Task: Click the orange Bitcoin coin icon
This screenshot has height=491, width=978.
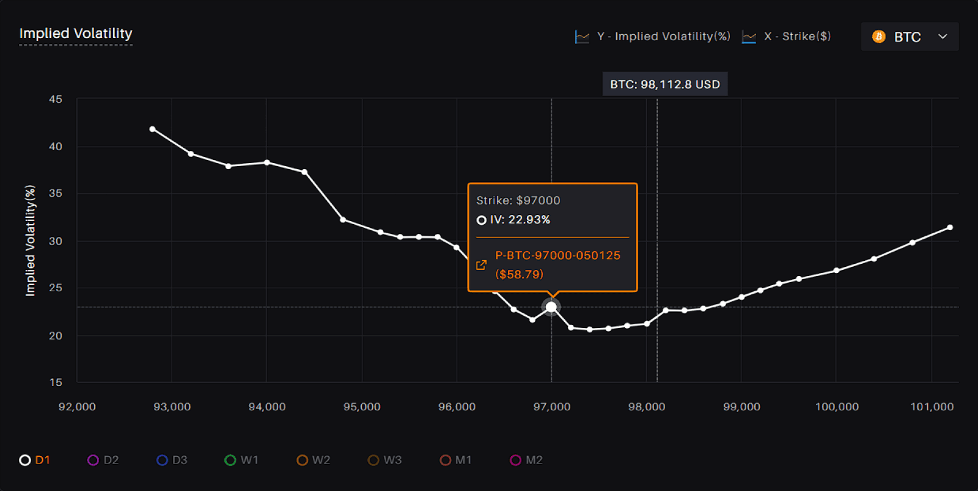Action: pos(879,37)
